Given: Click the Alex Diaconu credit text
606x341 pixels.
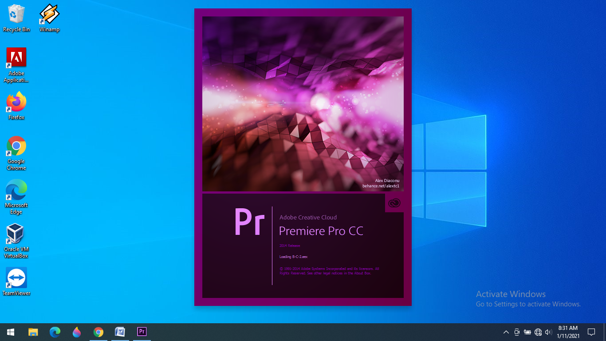Looking at the screenshot, I should 387,181.
